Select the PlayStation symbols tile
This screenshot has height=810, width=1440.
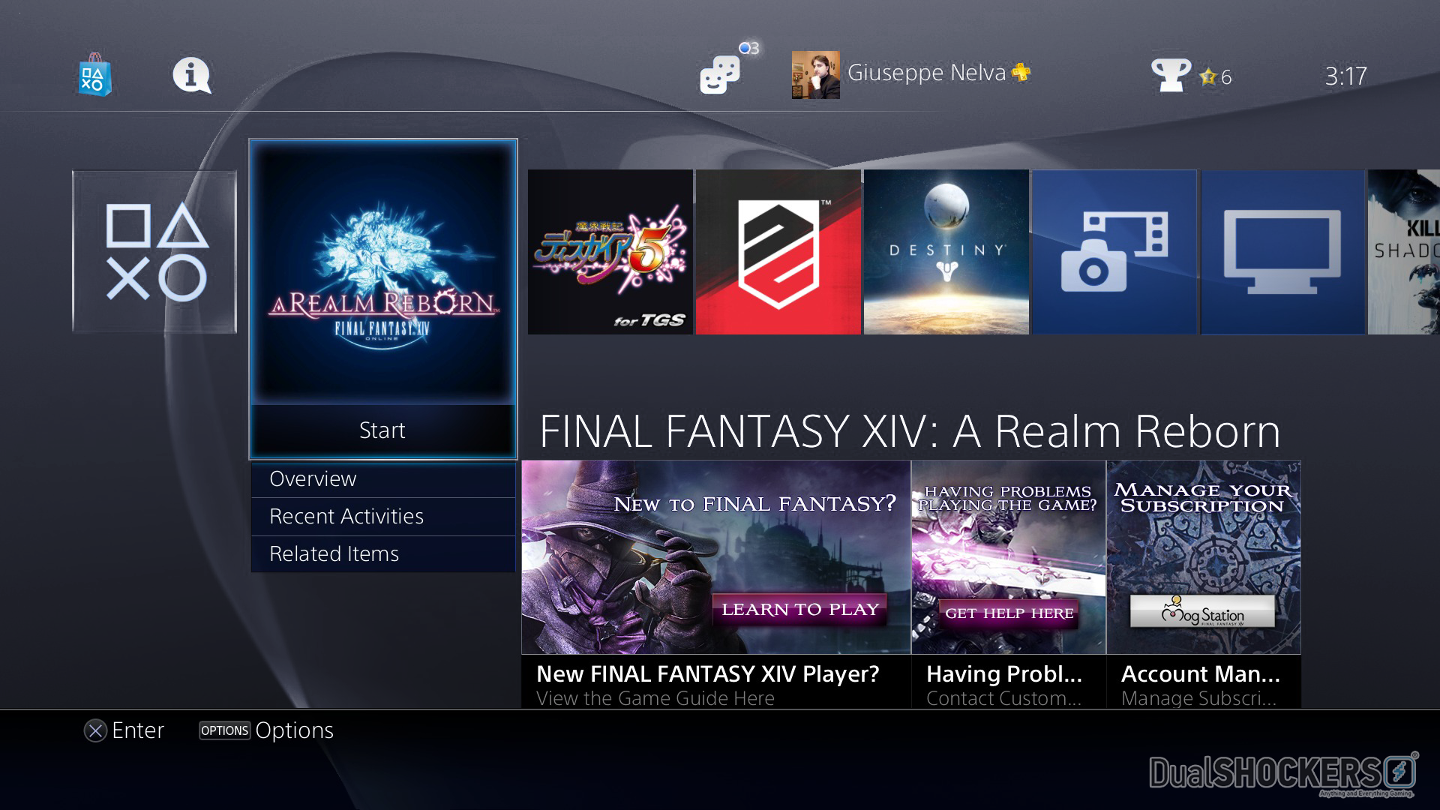[x=154, y=252]
